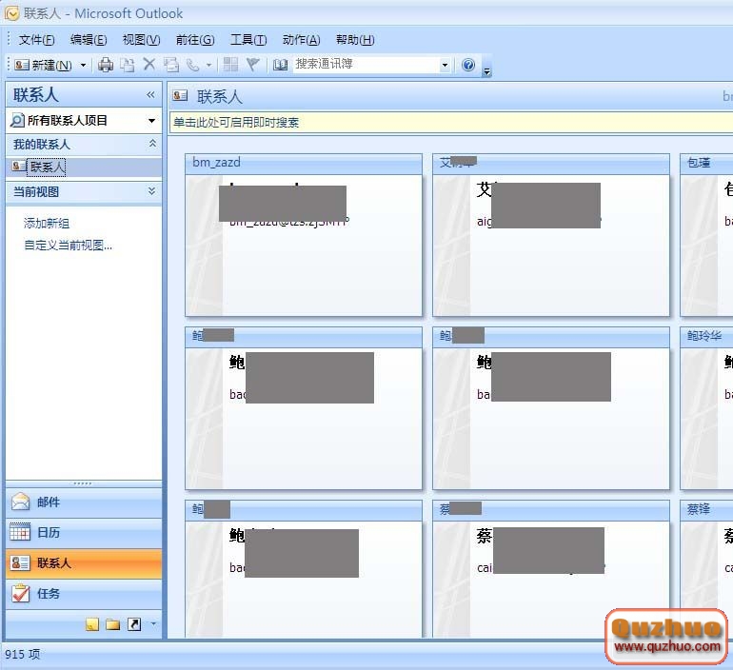
Task: Collapse the navigation pane with the « button
Action: 150,95
